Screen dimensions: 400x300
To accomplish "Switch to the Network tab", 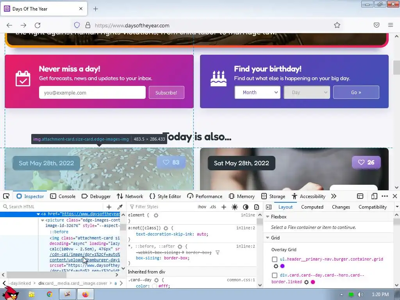I will [130, 196].
